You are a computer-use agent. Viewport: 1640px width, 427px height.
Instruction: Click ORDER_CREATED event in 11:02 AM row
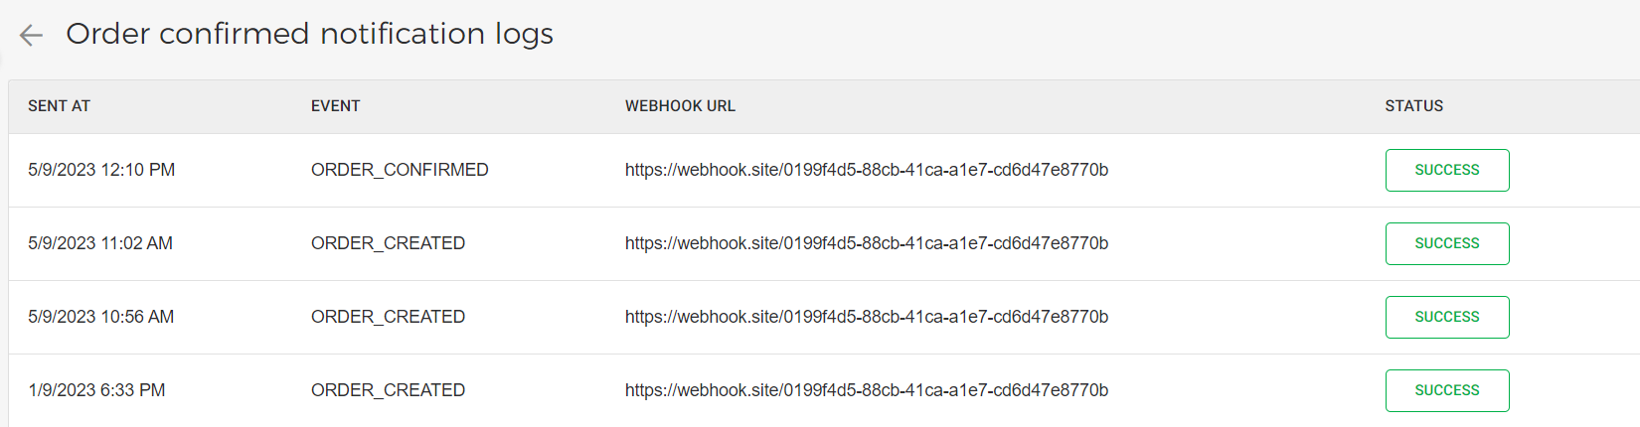pyautogui.click(x=388, y=243)
